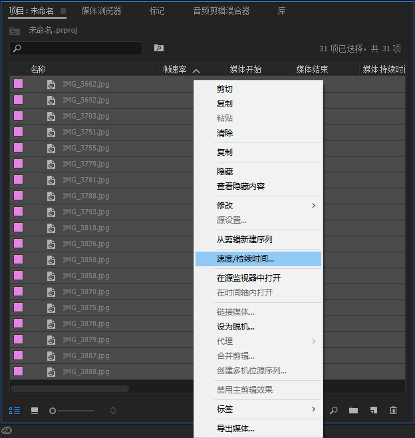The width and height of the screenshot is (415, 438).
Task: Click the image file icon of IMG_3870.jpg
Action: [x=51, y=292]
